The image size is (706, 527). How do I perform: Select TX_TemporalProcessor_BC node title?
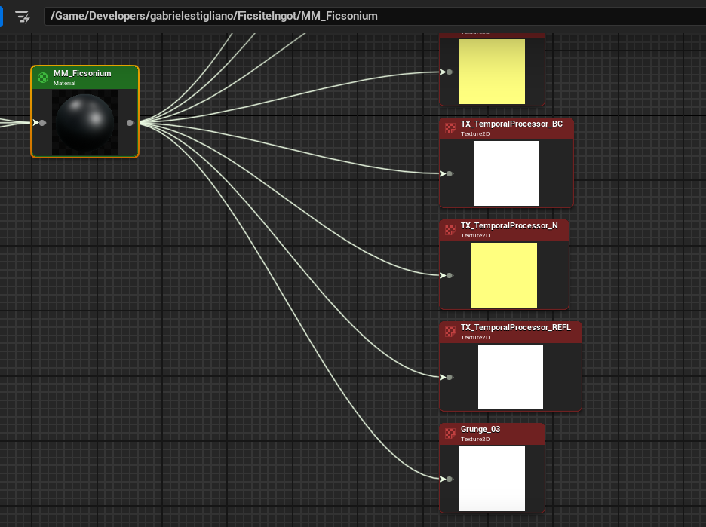(511, 124)
